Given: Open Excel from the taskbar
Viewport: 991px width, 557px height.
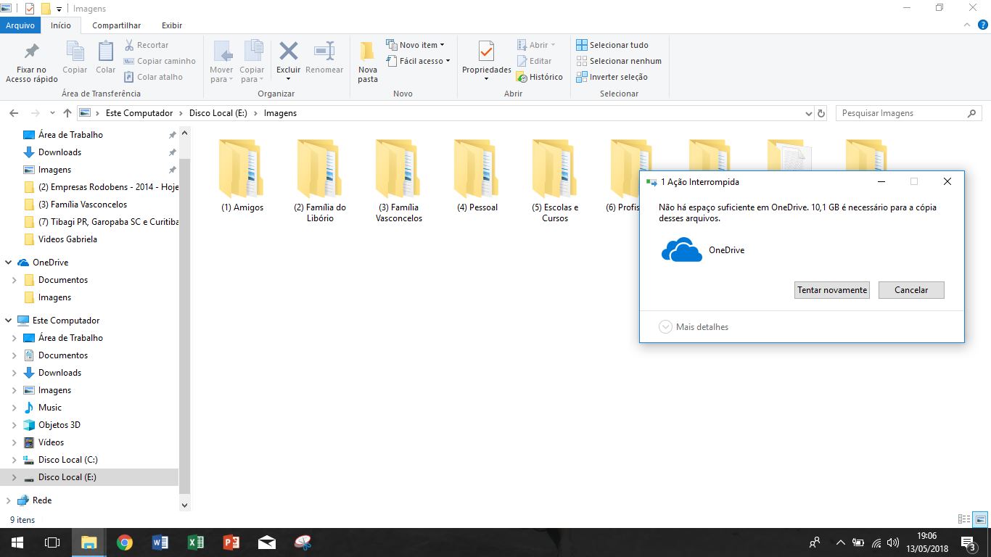Looking at the screenshot, I should click(196, 542).
